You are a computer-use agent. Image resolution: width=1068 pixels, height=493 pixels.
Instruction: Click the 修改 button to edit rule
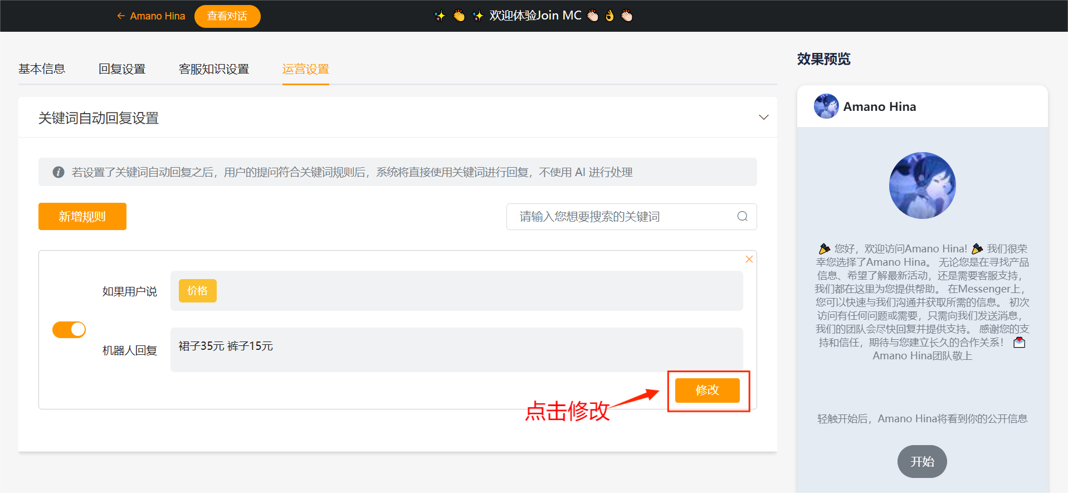pos(707,391)
